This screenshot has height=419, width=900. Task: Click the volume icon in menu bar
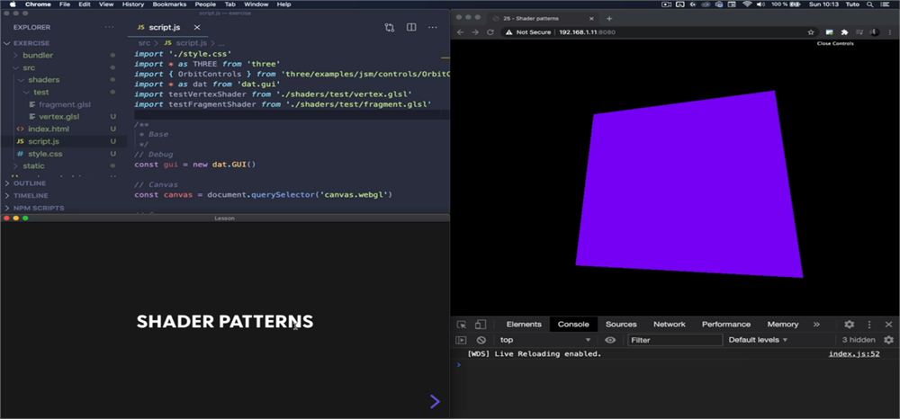[761, 4]
